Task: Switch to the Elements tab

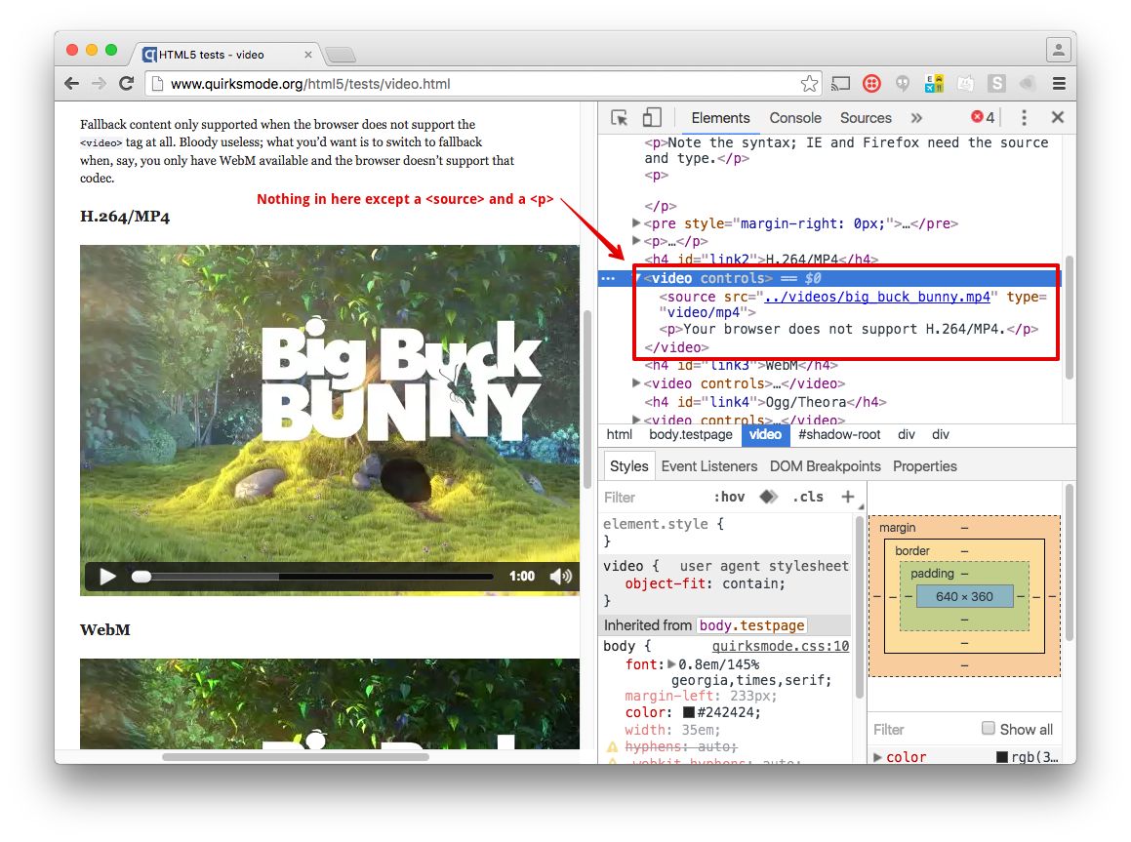Action: [x=720, y=117]
